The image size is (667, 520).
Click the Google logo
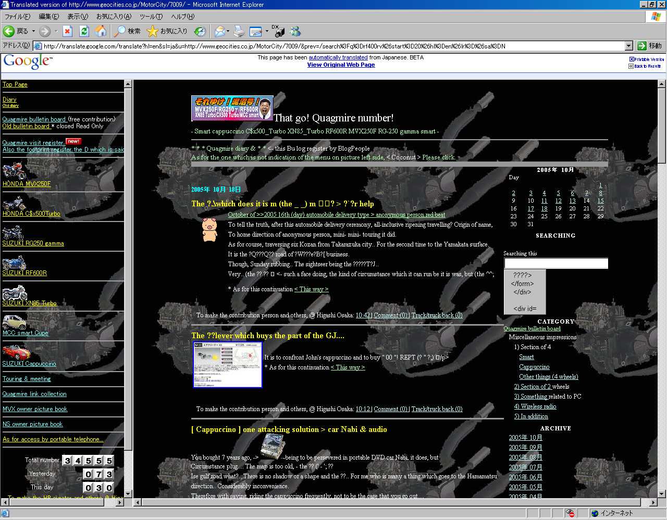tap(28, 61)
